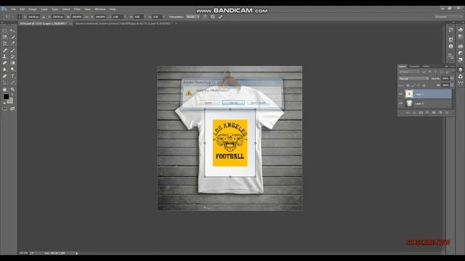The image size is (465, 261).
Task: Select the Horizontal Type tool
Action: pos(12,76)
